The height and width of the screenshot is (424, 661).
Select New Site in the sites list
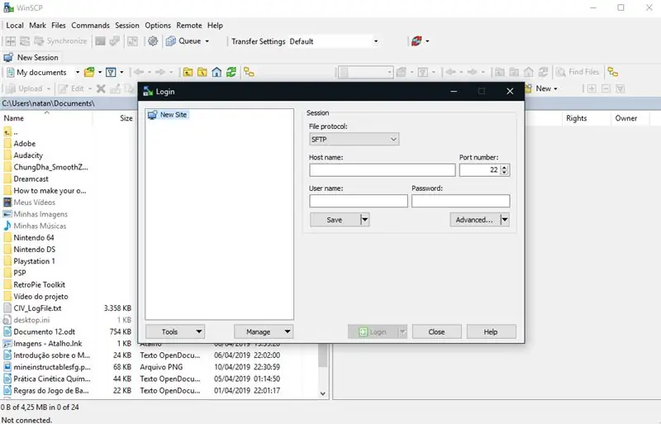(x=169, y=115)
